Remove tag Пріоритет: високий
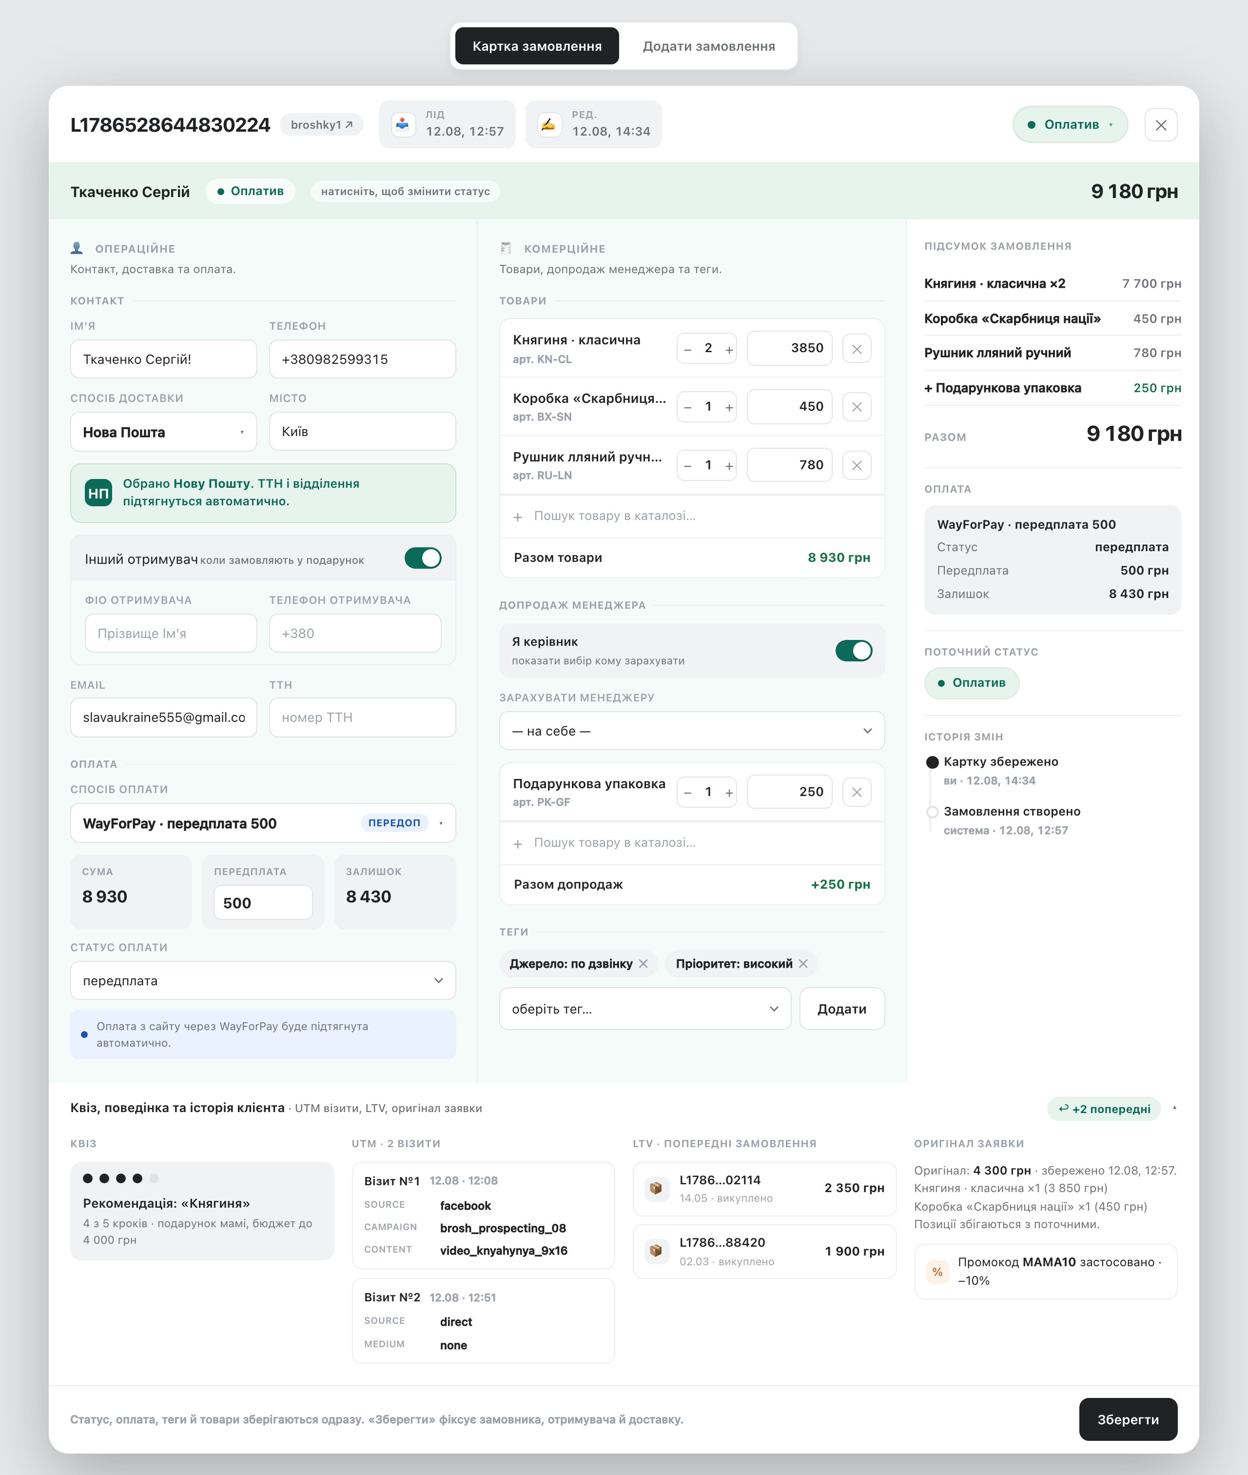The height and width of the screenshot is (1475, 1248). pos(803,963)
